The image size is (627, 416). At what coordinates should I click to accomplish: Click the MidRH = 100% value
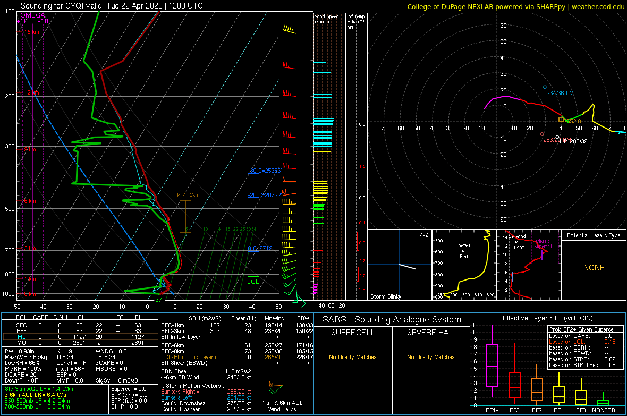pyautogui.click(x=23, y=369)
